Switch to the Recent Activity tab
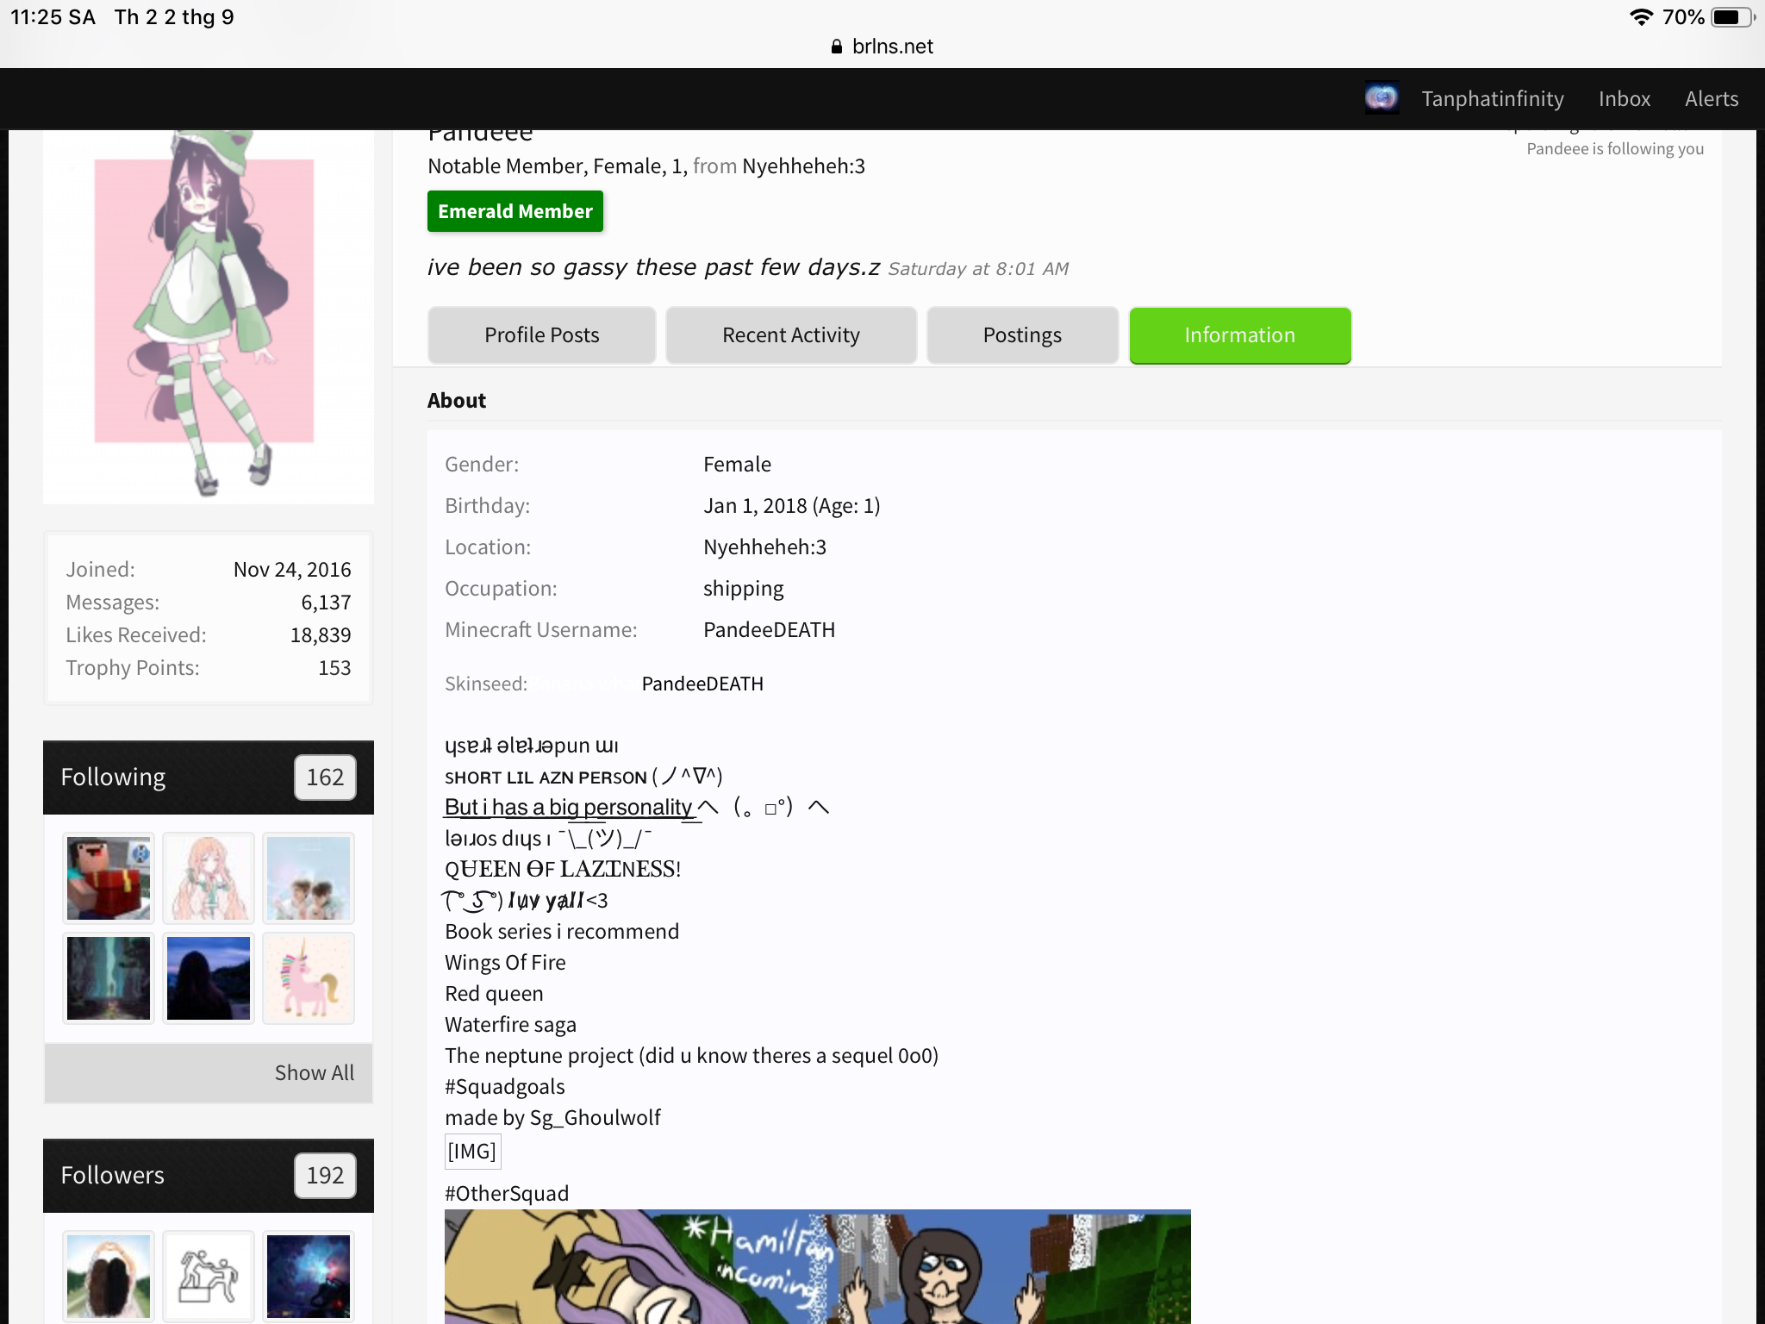Screen dimensions: 1765x1324 click(x=791, y=335)
